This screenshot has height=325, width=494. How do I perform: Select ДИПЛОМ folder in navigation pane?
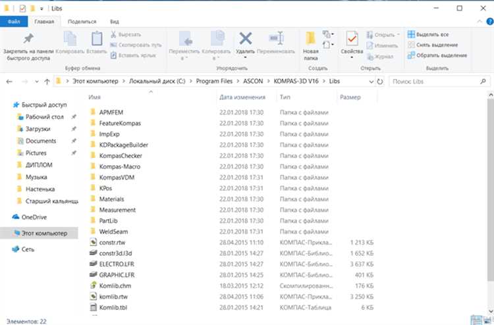39,165
